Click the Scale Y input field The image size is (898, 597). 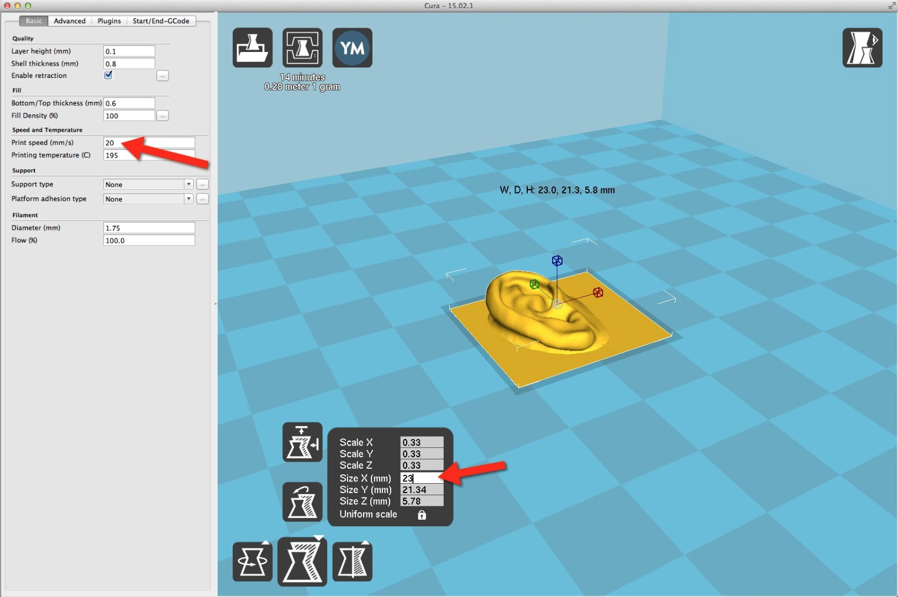point(422,454)
